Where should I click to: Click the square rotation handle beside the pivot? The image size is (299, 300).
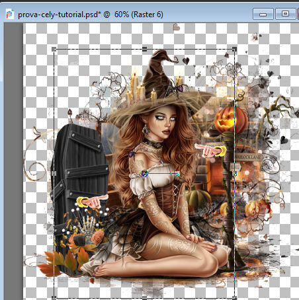click(177, 174)
